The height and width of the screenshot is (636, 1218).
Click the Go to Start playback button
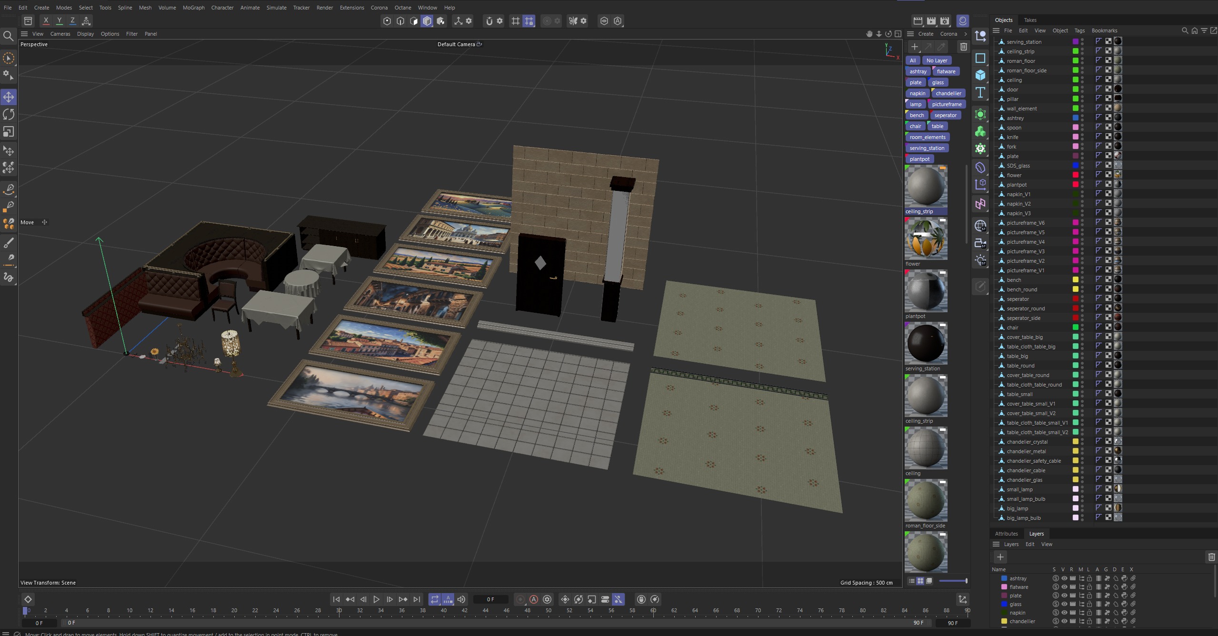[x=336, y=599]
